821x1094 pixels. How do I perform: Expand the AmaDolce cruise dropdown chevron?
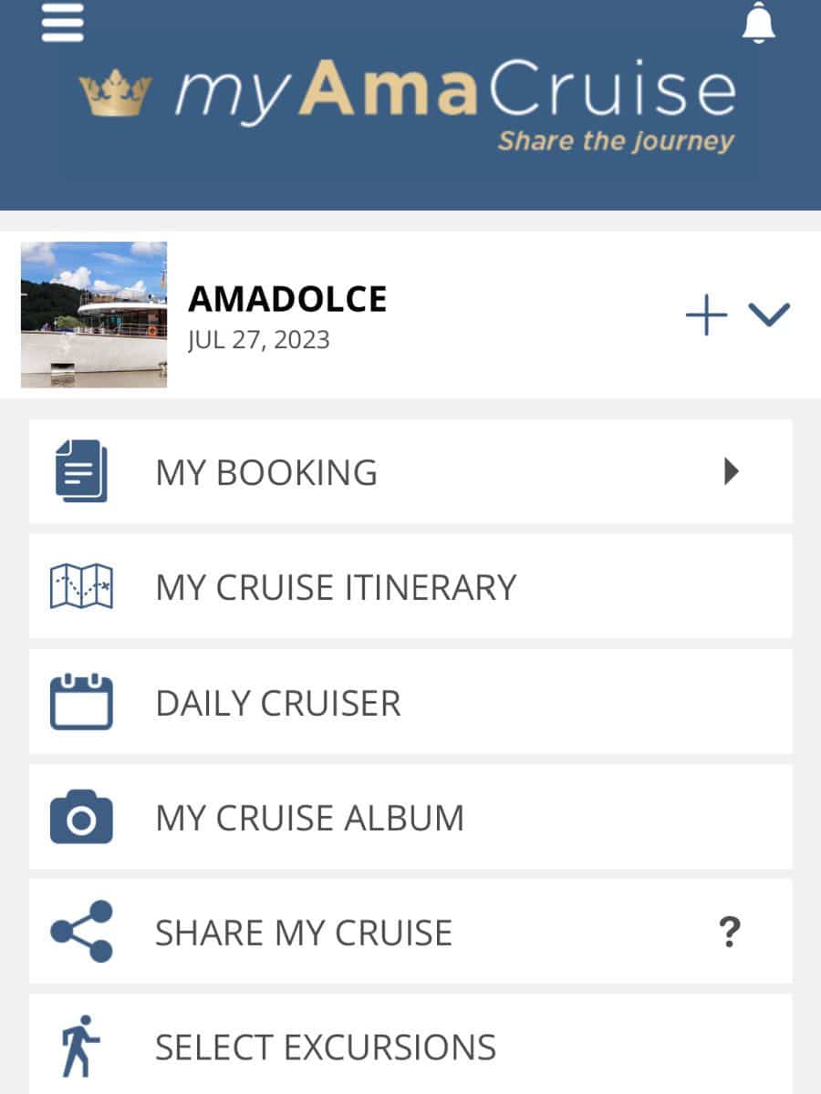[x=769, y=315]
